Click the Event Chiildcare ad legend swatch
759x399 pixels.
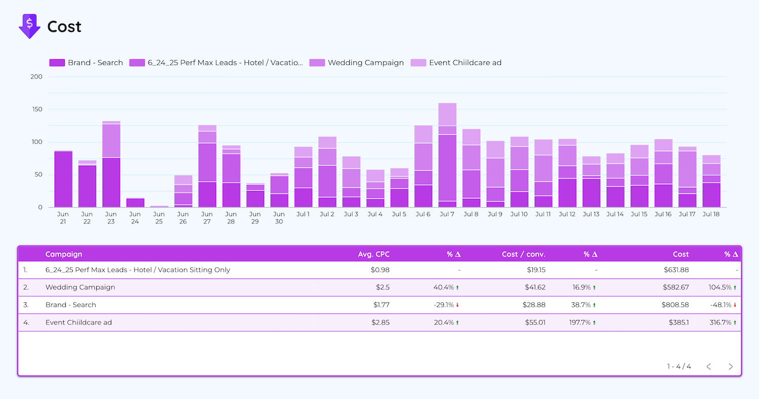point(418,63)
